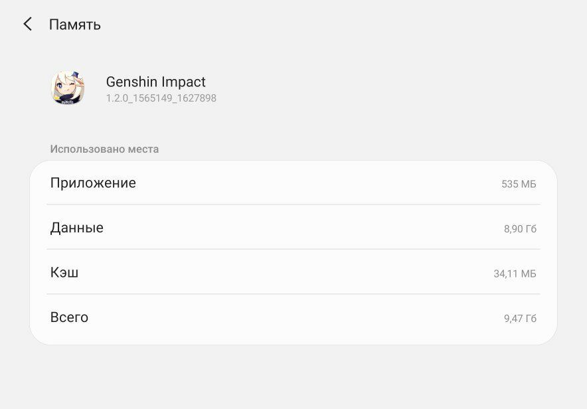Select the Данные row
Image resolution: width=587 pixels, height=409 pixels.
coord(293,227)
